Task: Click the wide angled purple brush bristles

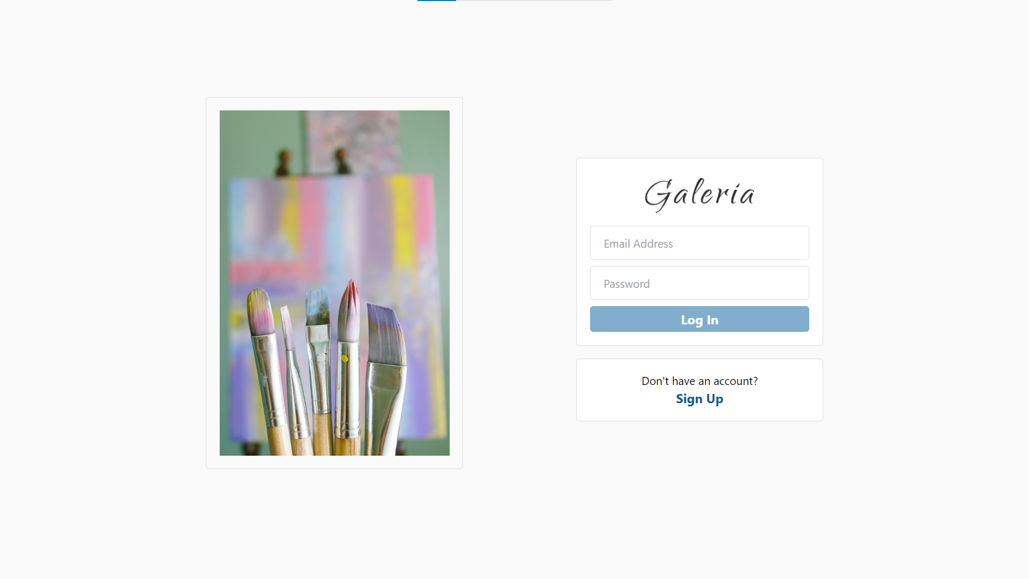Action: click(x=385, y=335)
